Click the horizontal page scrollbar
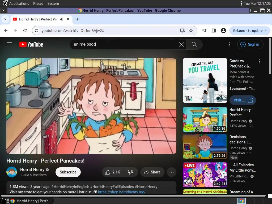The height and width of the screenshot is (204, 272). tap(134, 196)
